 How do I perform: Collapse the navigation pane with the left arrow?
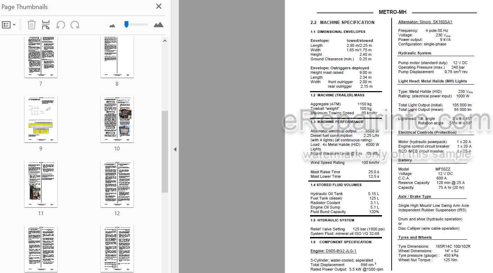tap(175, 149)
